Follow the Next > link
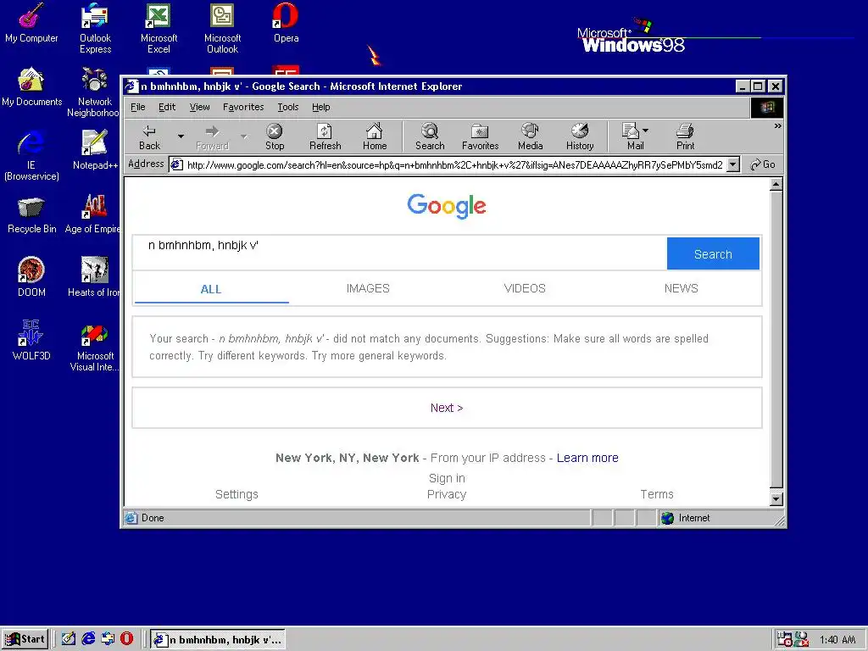 click(x=447, y=408)
